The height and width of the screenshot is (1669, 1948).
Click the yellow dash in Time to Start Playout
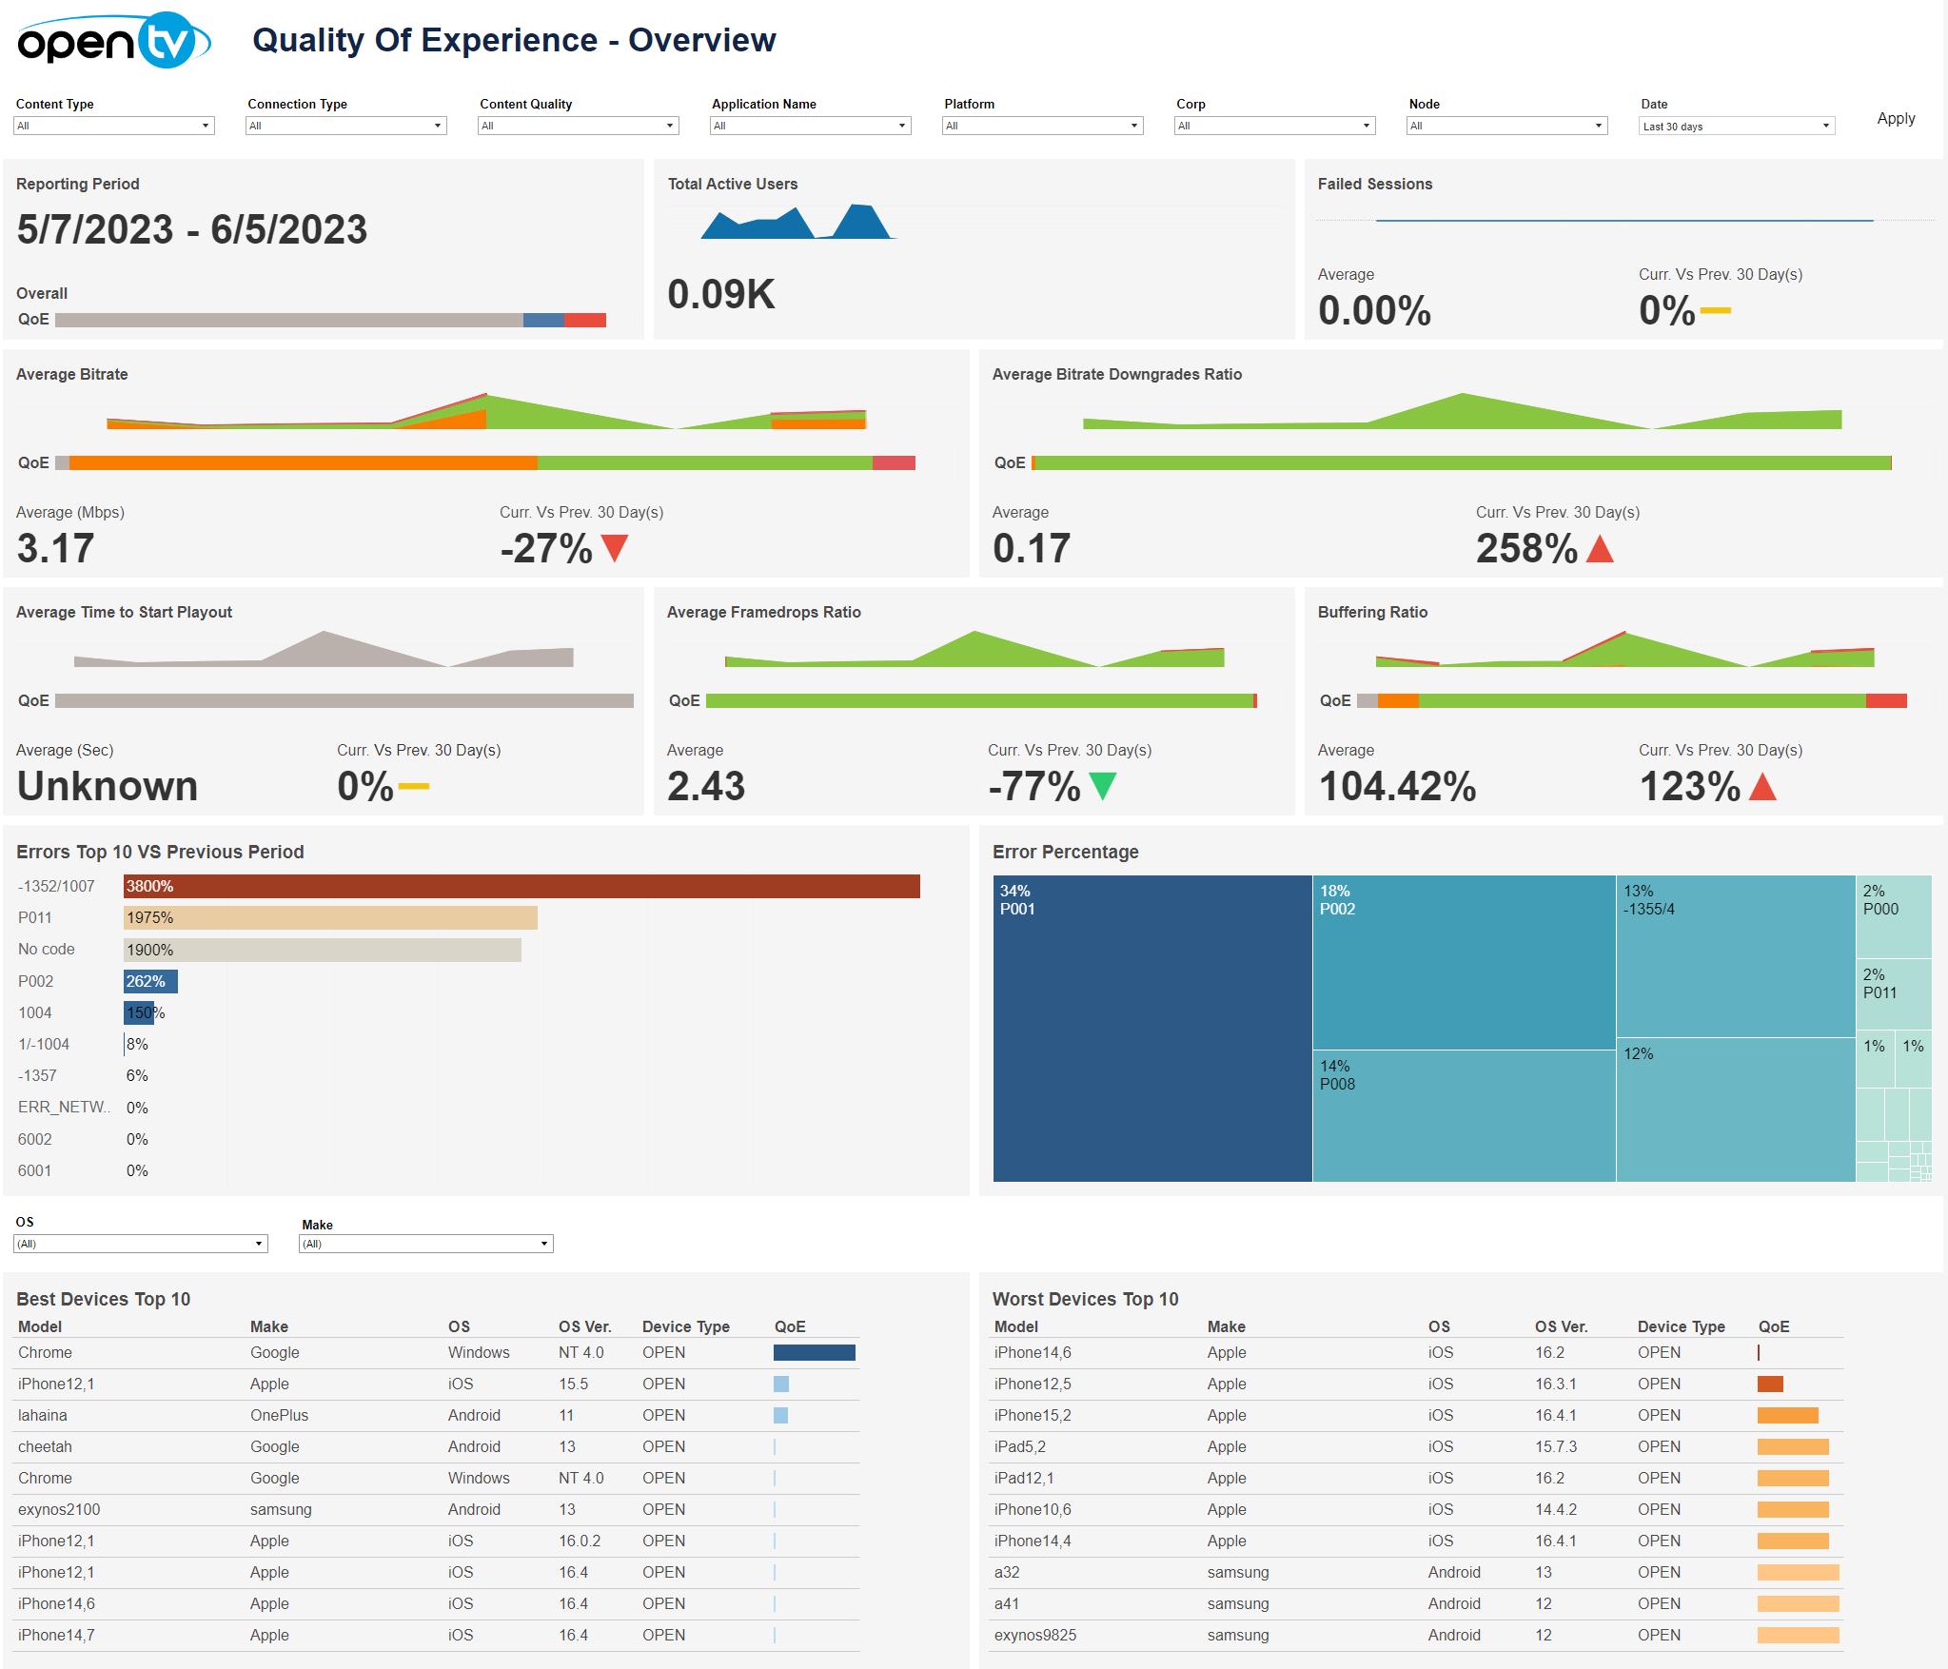(413, 786)
